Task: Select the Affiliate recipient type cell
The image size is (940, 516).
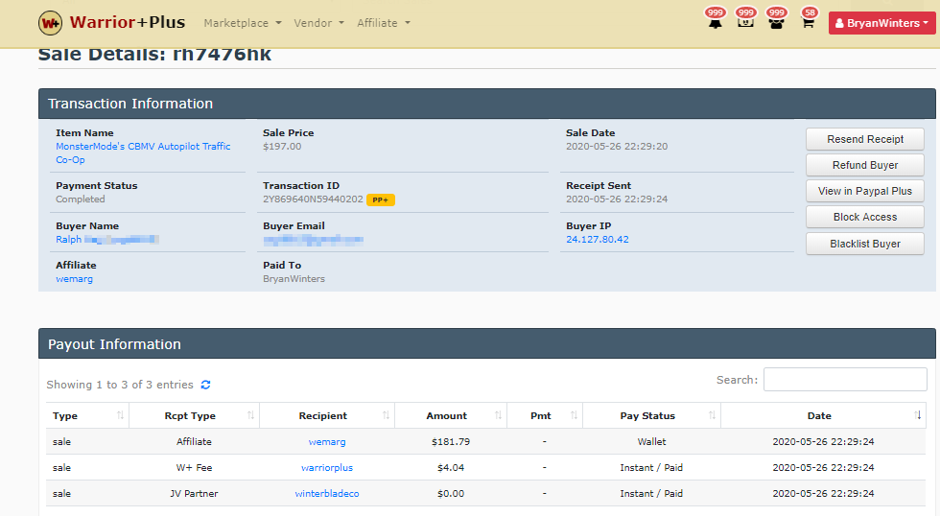Action: coord(194,442)
